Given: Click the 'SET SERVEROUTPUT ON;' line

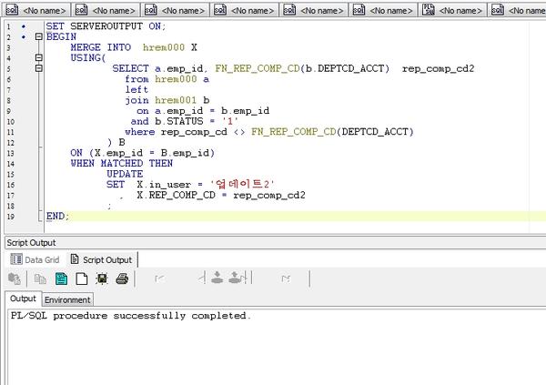Looking at the screenshot, I should (x=106, y=26).
